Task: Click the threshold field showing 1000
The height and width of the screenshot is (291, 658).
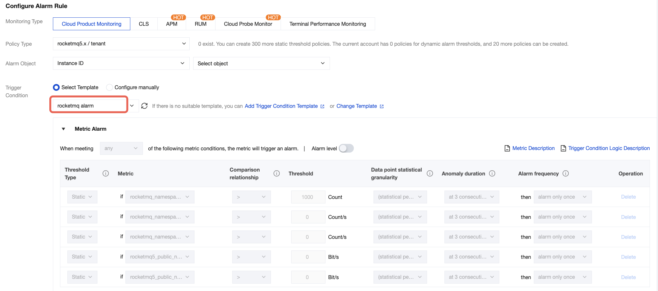Action: click(x=307, y=197)
